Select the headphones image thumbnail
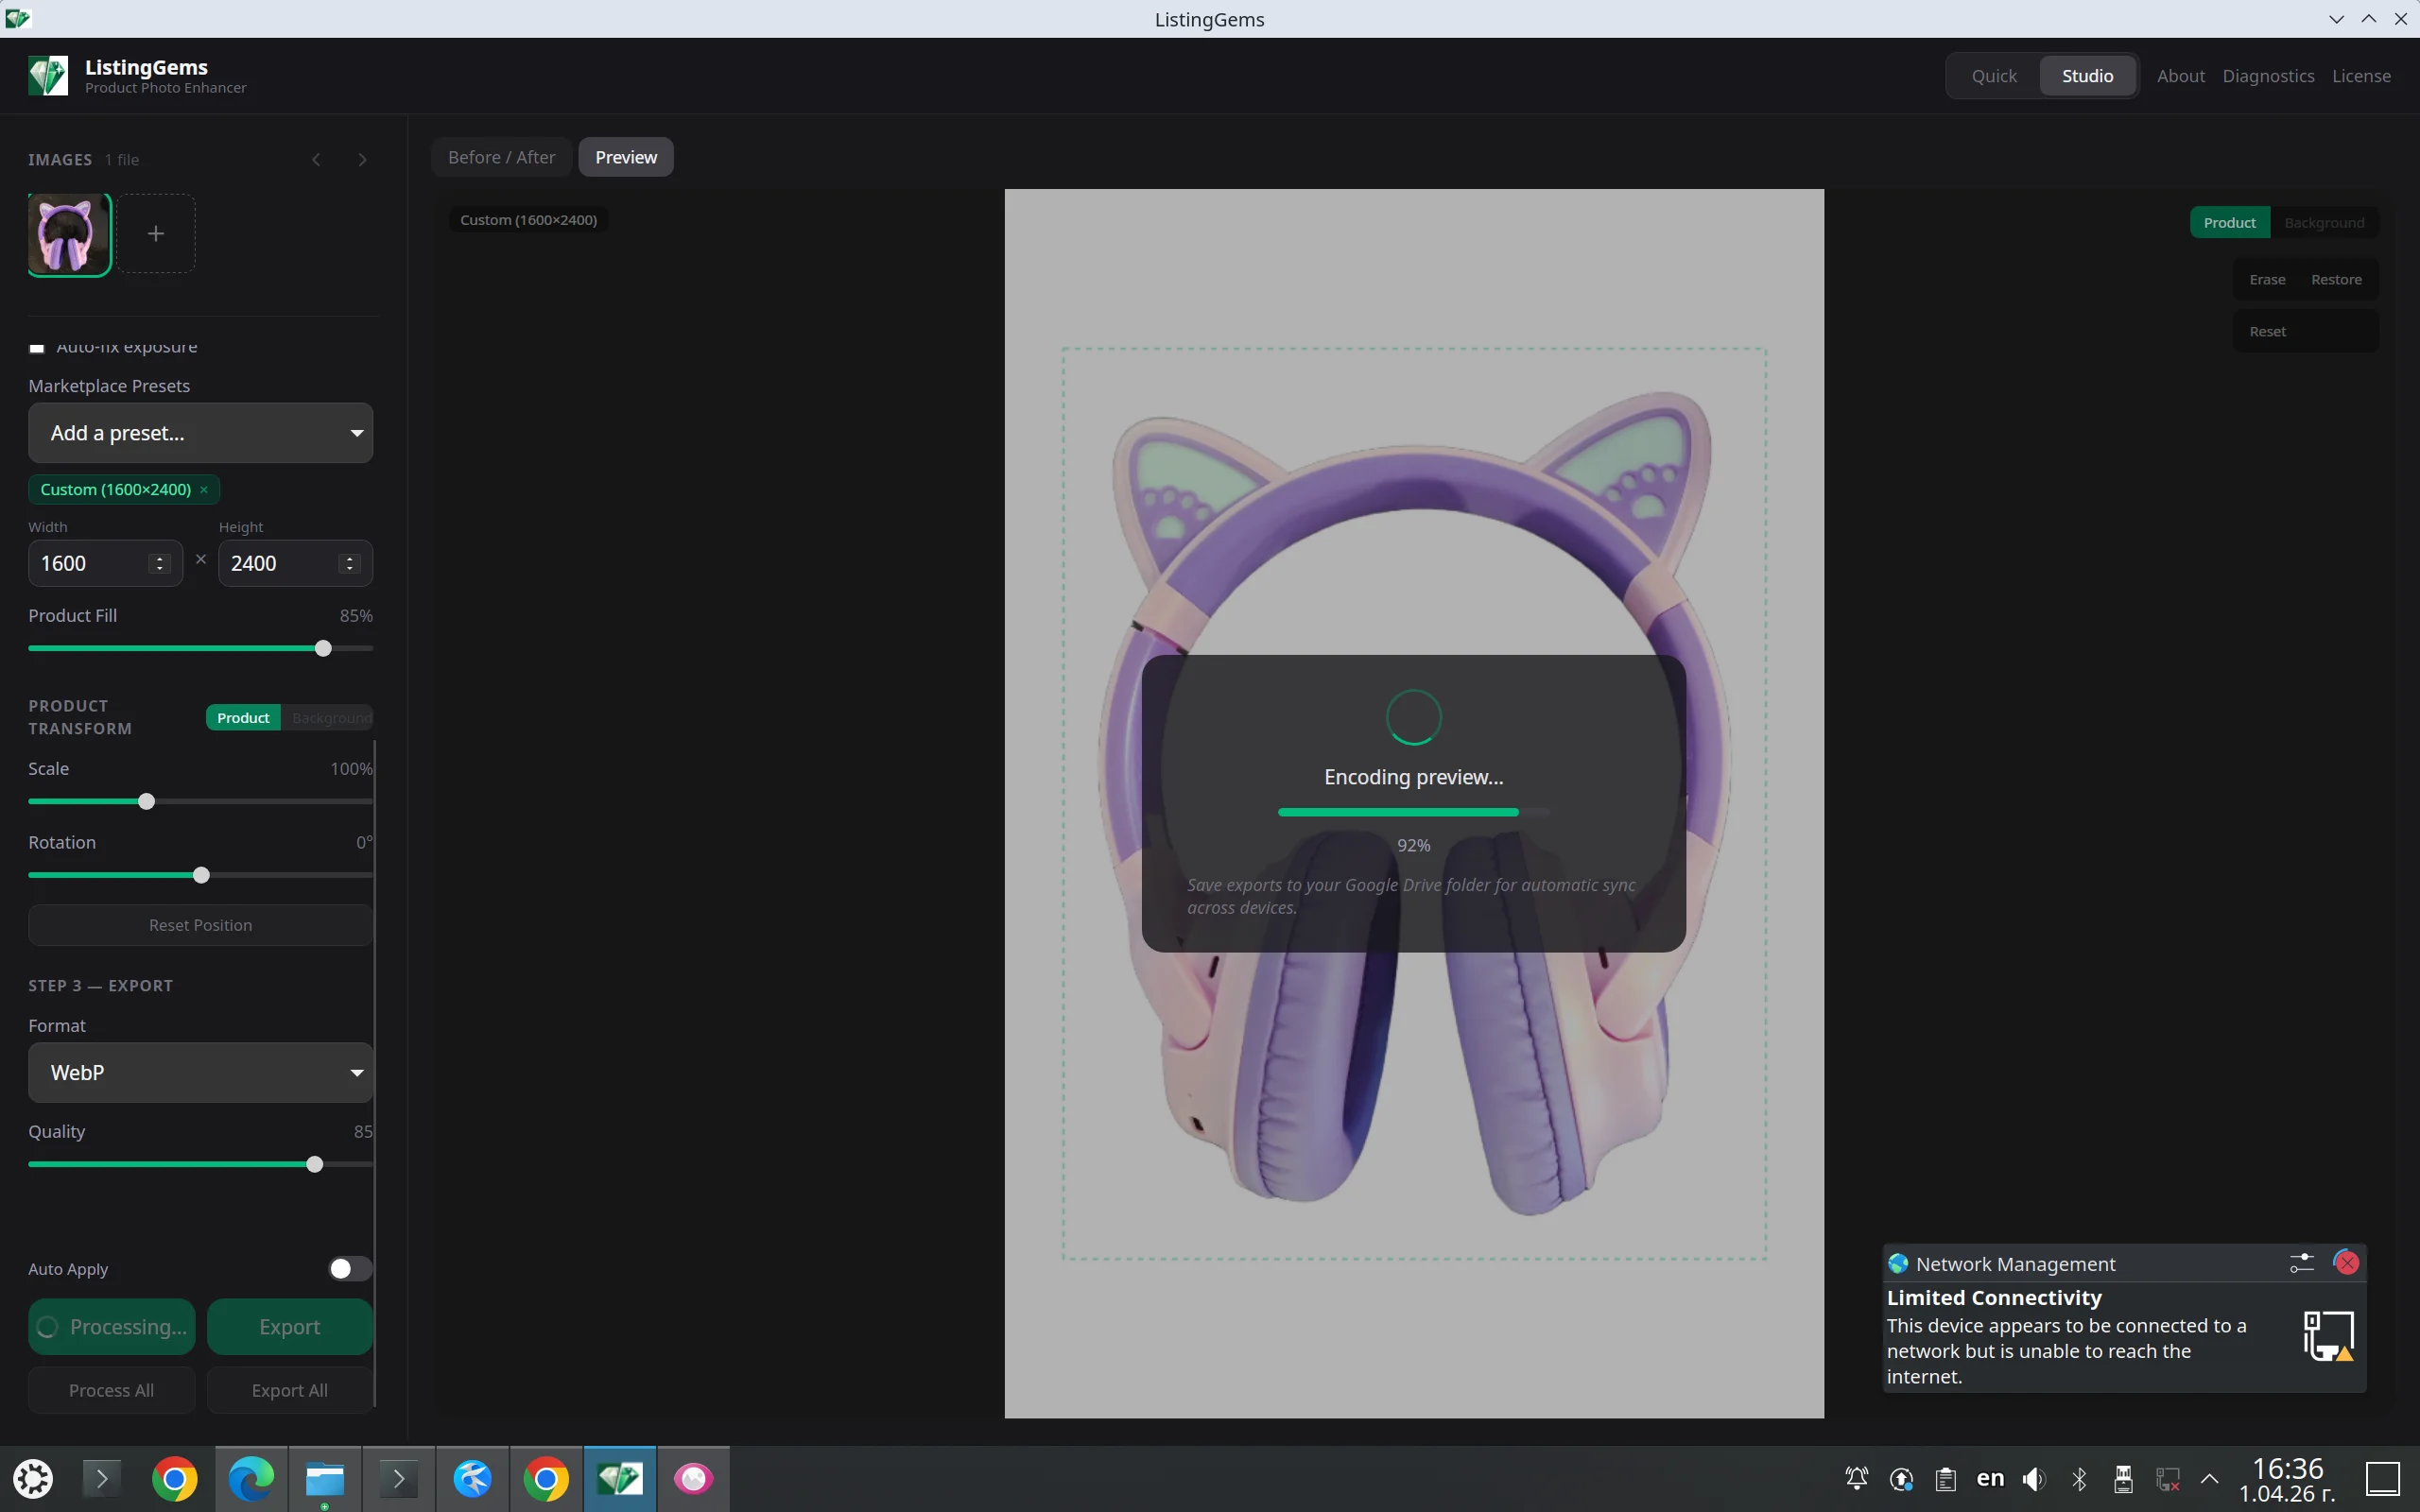 66,234
